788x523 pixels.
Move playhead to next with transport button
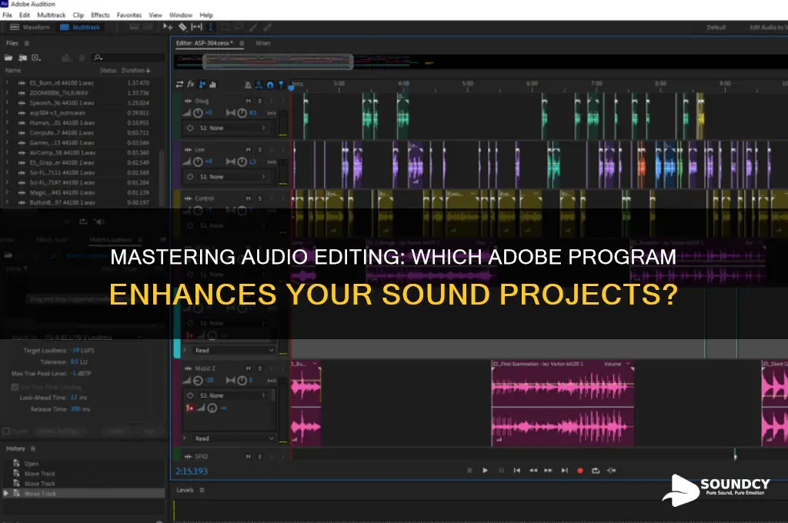[564, 471]
